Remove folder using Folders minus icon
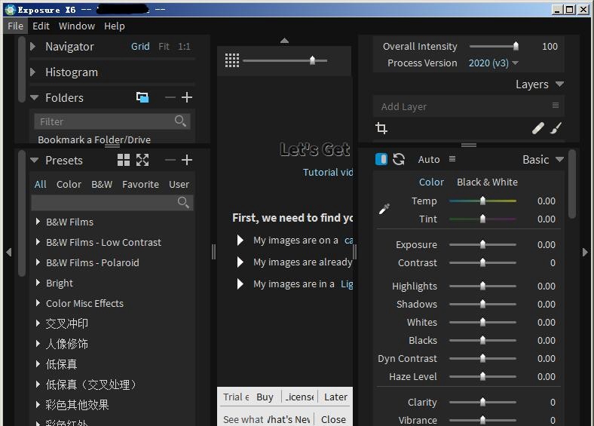The image size is (594, 426). coord(170,97)
